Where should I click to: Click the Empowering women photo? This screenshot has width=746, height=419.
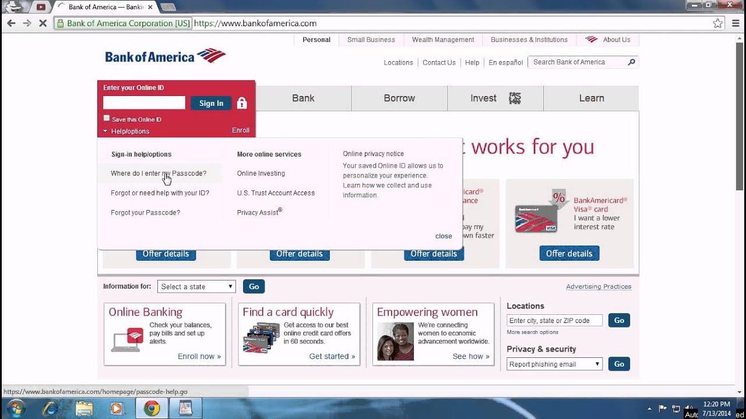pos(395,341)
